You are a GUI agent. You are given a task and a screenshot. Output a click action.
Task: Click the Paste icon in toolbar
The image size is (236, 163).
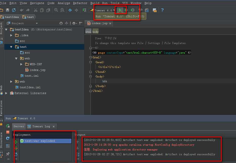[48, 10]
